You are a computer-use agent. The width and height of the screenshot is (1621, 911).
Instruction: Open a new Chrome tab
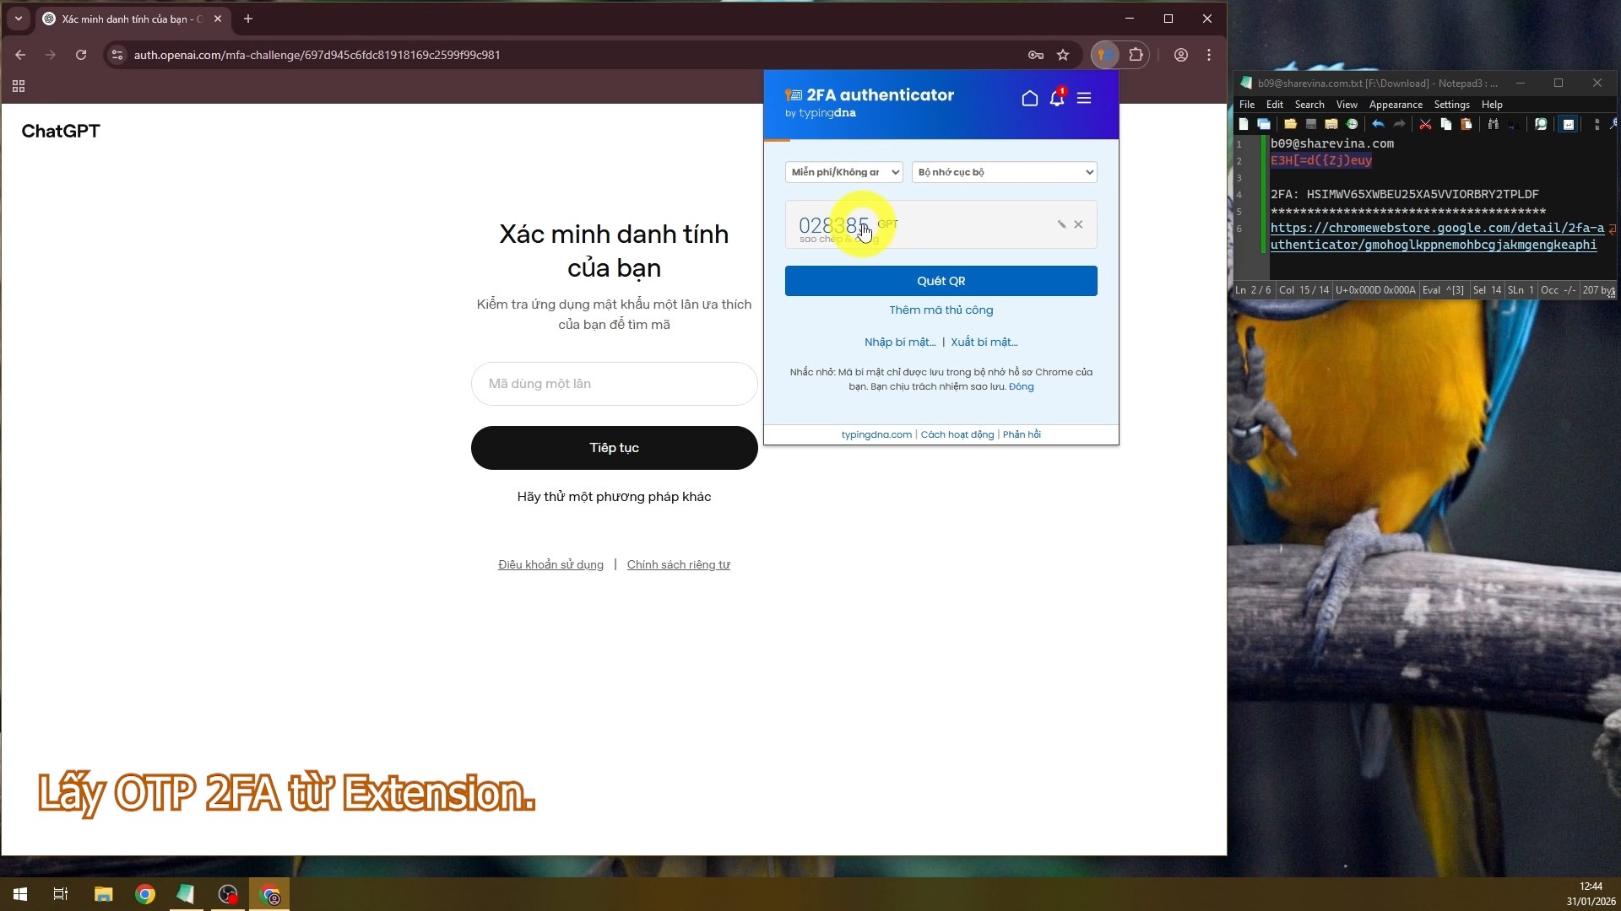pyautogui.click(x=248, y=19)
